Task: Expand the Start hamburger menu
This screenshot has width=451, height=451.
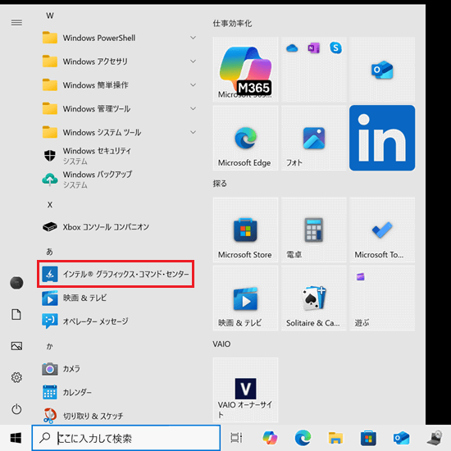Action: pyautogui.click(x=16, y=22)
